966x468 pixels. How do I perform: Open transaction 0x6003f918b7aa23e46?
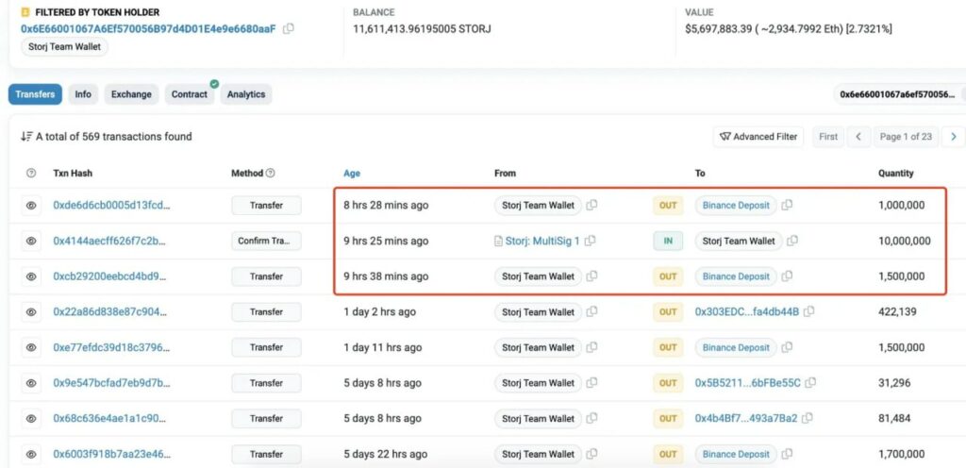coord(111,454)
